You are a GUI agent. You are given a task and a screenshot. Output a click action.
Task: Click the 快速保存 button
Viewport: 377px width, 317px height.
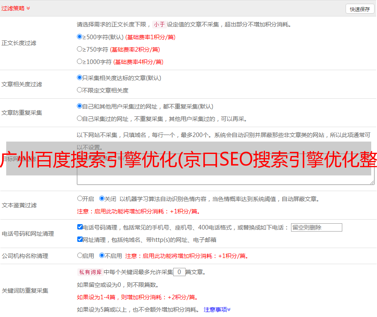(x=360, y=9)
